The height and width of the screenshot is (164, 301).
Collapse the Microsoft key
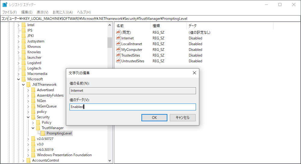click(18, 79)
